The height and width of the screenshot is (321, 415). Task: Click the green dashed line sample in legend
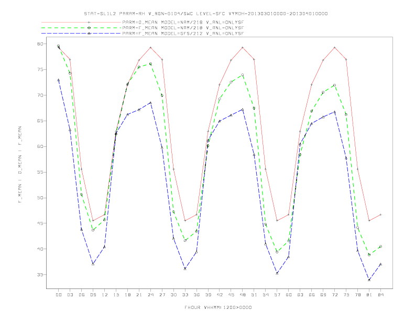[x=81, y=28]
